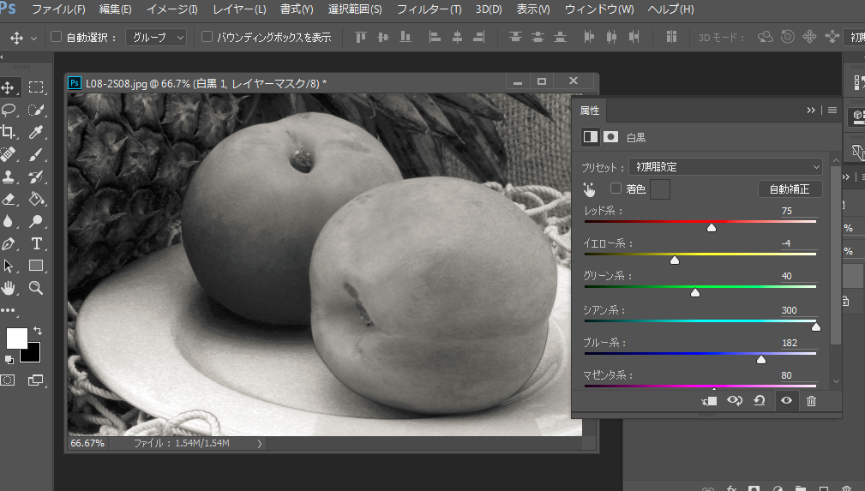Image resolution: width=865 pixels, height=491 pixels.
Task: Select the Clone Stamp tool
Action: (x=8, y=177)
